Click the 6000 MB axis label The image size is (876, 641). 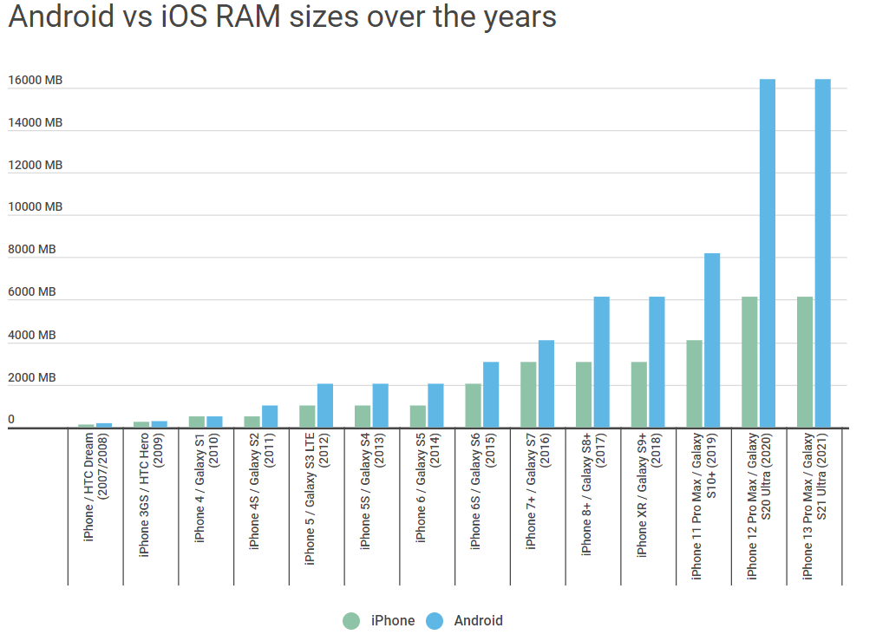pyautogui.click(x=32, y=291)
